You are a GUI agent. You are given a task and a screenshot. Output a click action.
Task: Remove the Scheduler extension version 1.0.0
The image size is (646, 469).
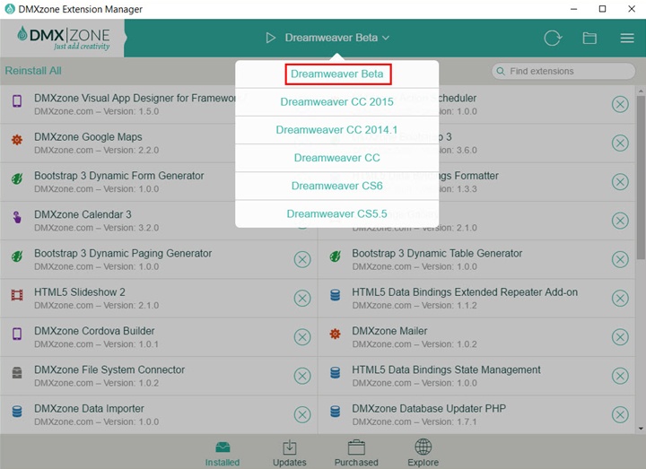pos(620,104)
